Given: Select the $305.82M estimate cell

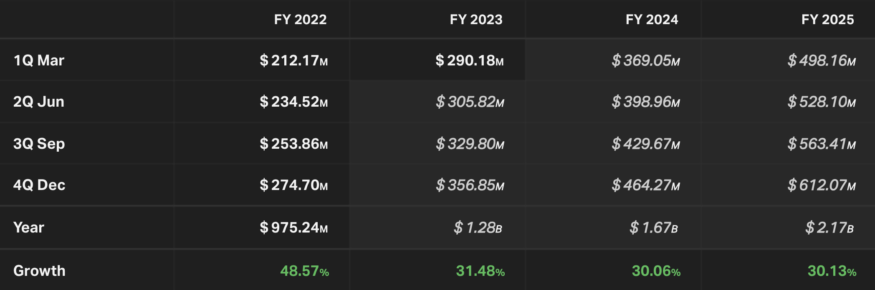Looking at the screenshot, I should (x=470, y=102).
